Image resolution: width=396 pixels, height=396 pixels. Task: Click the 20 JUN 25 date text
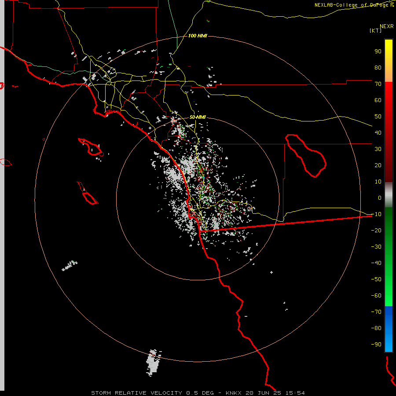(264, 393)
